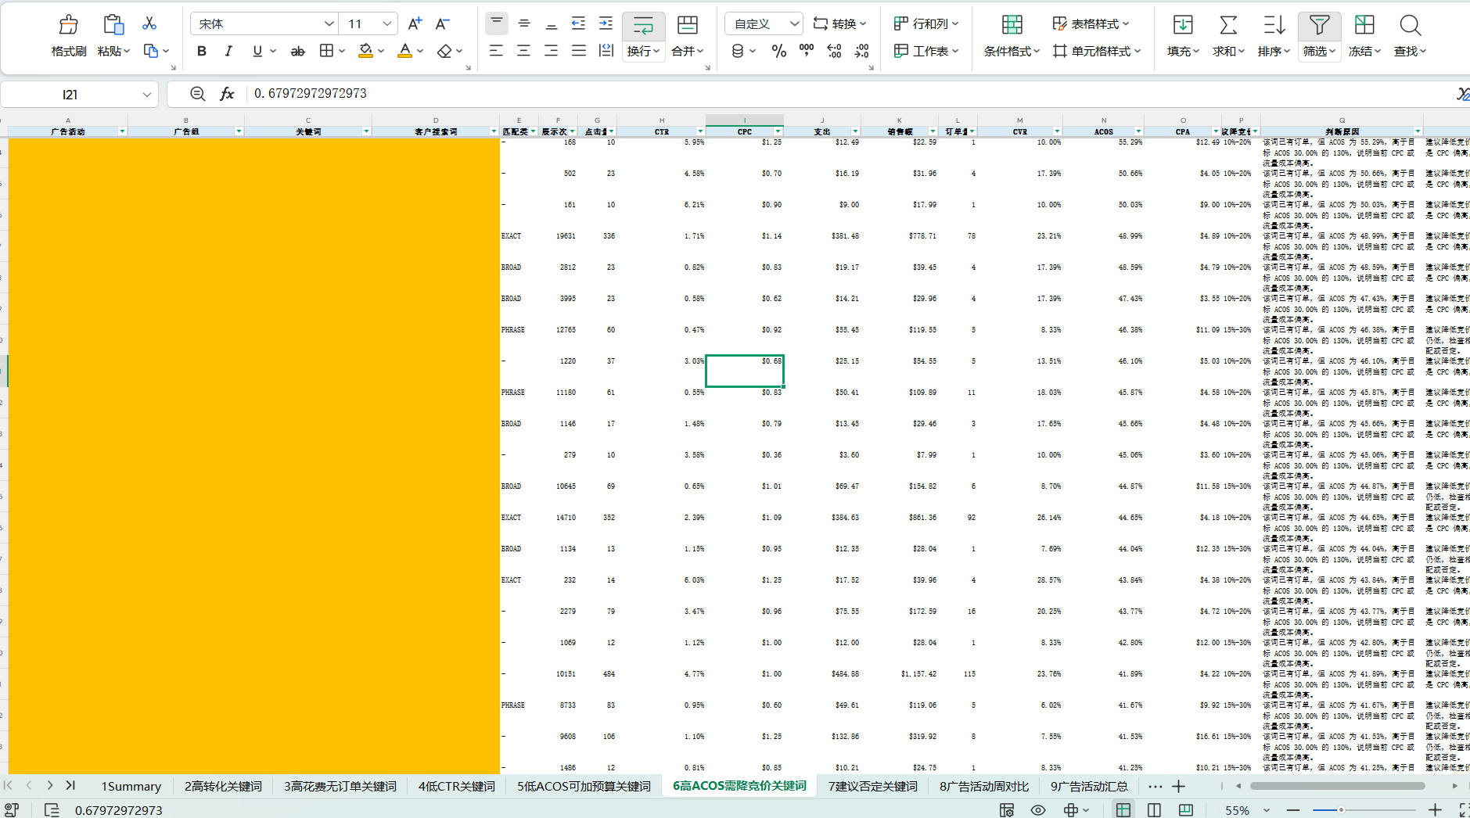The width and height of the screenshot is (1470, 818).
Task: Click the Merge cells (合并) icon
Action: click(688, 24)
